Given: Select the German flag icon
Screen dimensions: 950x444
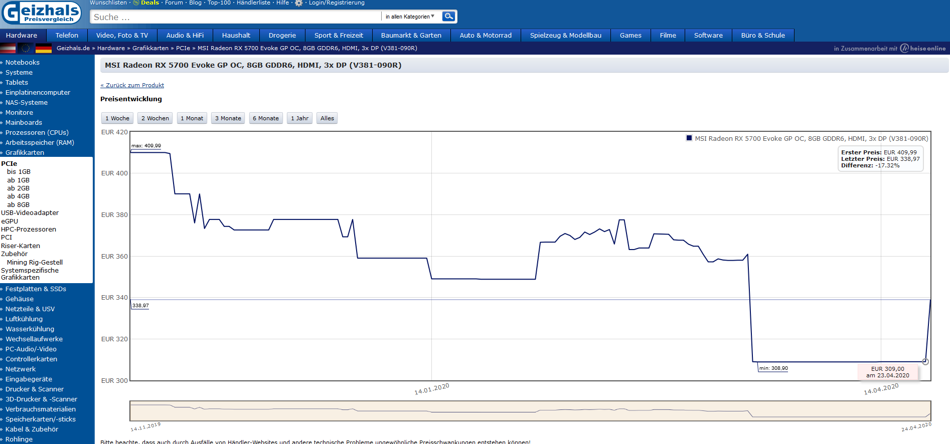Looking at the screenshot, I should (x=44, y=48).
